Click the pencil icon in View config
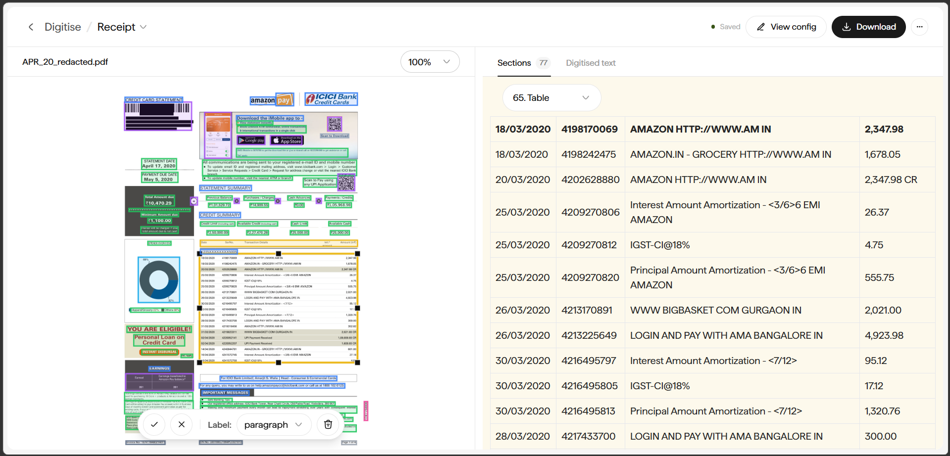950x456 pixels. point(761,27)
